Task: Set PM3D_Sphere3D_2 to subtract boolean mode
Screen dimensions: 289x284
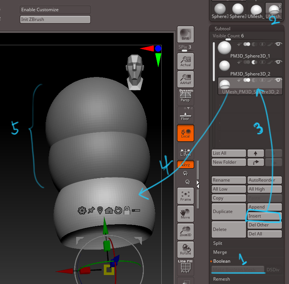Action: [x=255, y=62]
